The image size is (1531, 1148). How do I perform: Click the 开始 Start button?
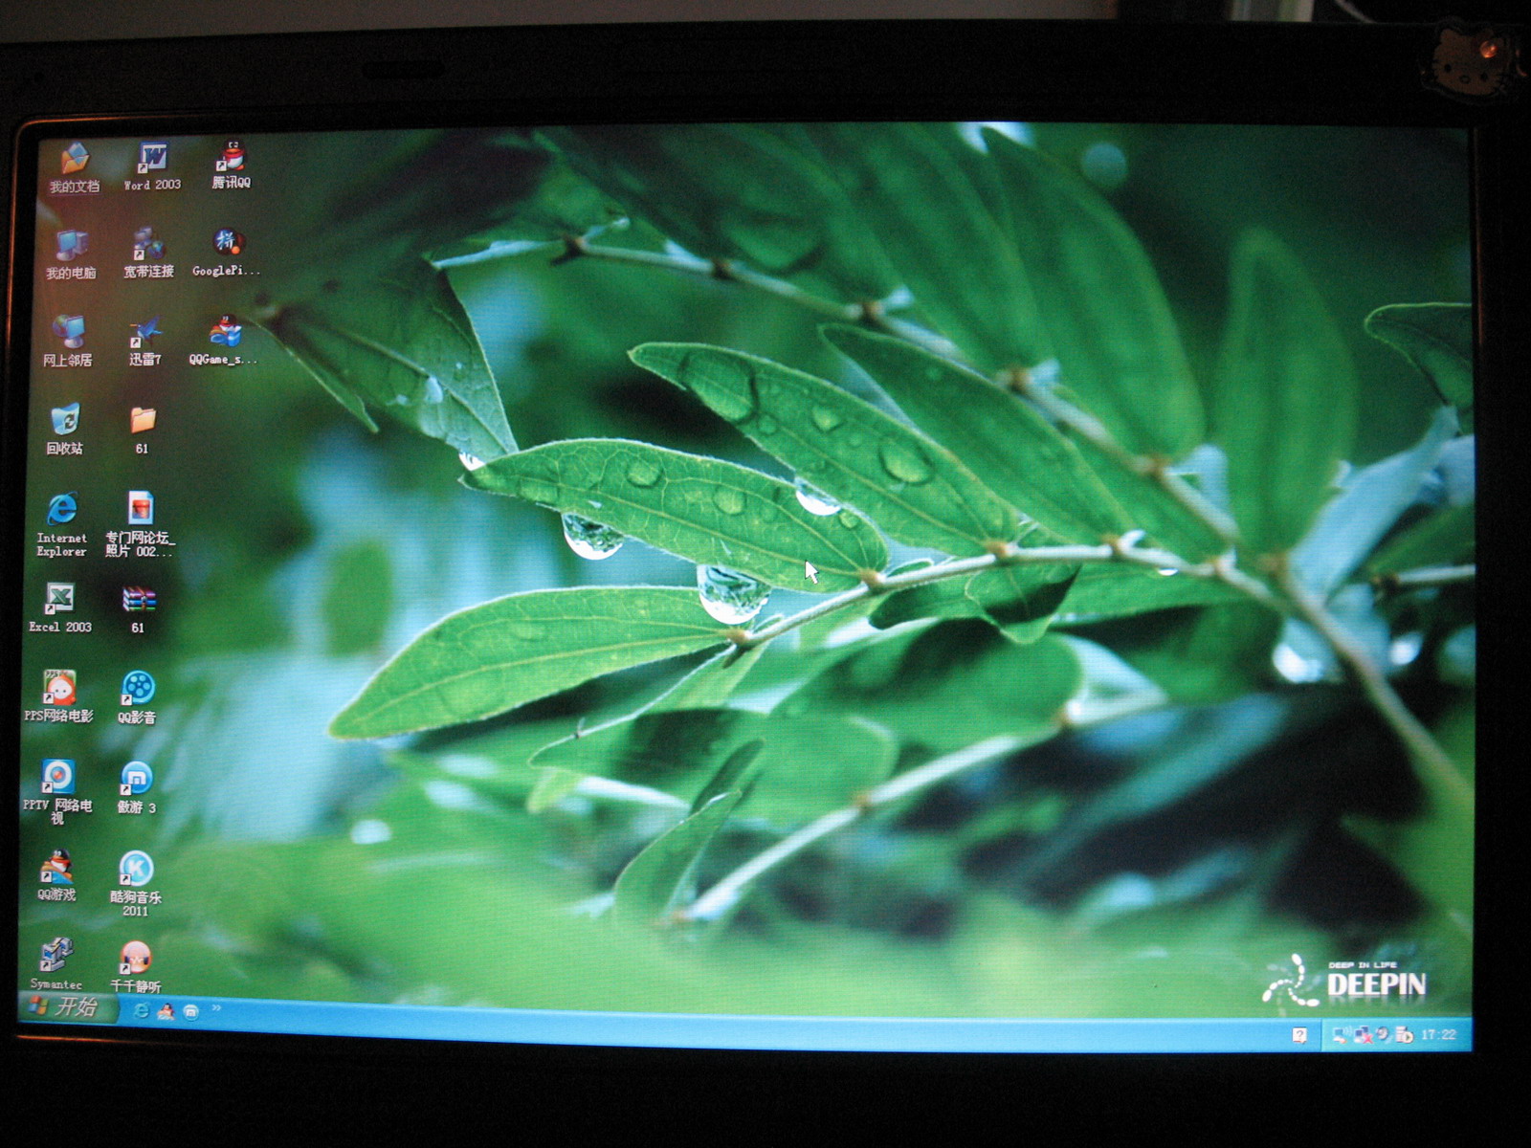67,1006
